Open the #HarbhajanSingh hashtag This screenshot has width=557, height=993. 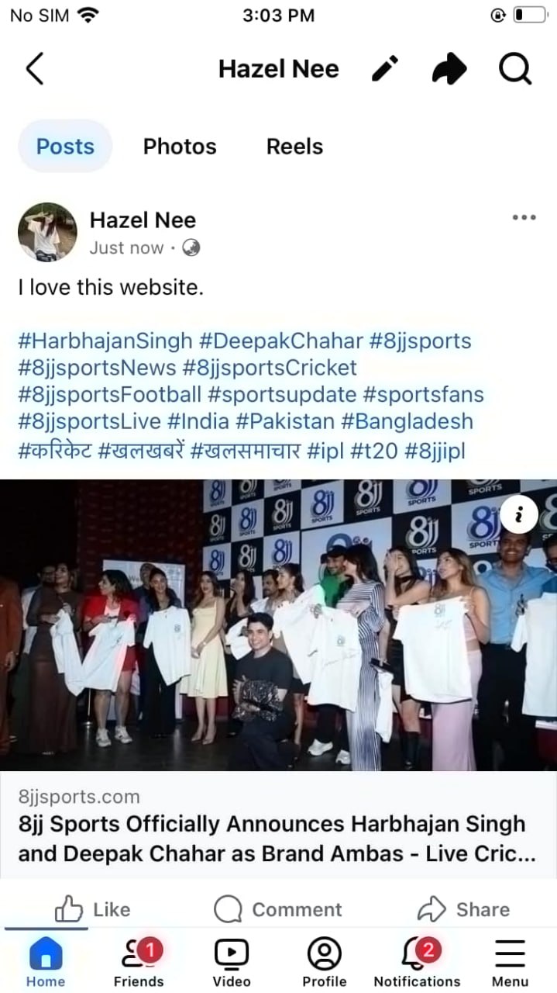[x=105, y=341]
